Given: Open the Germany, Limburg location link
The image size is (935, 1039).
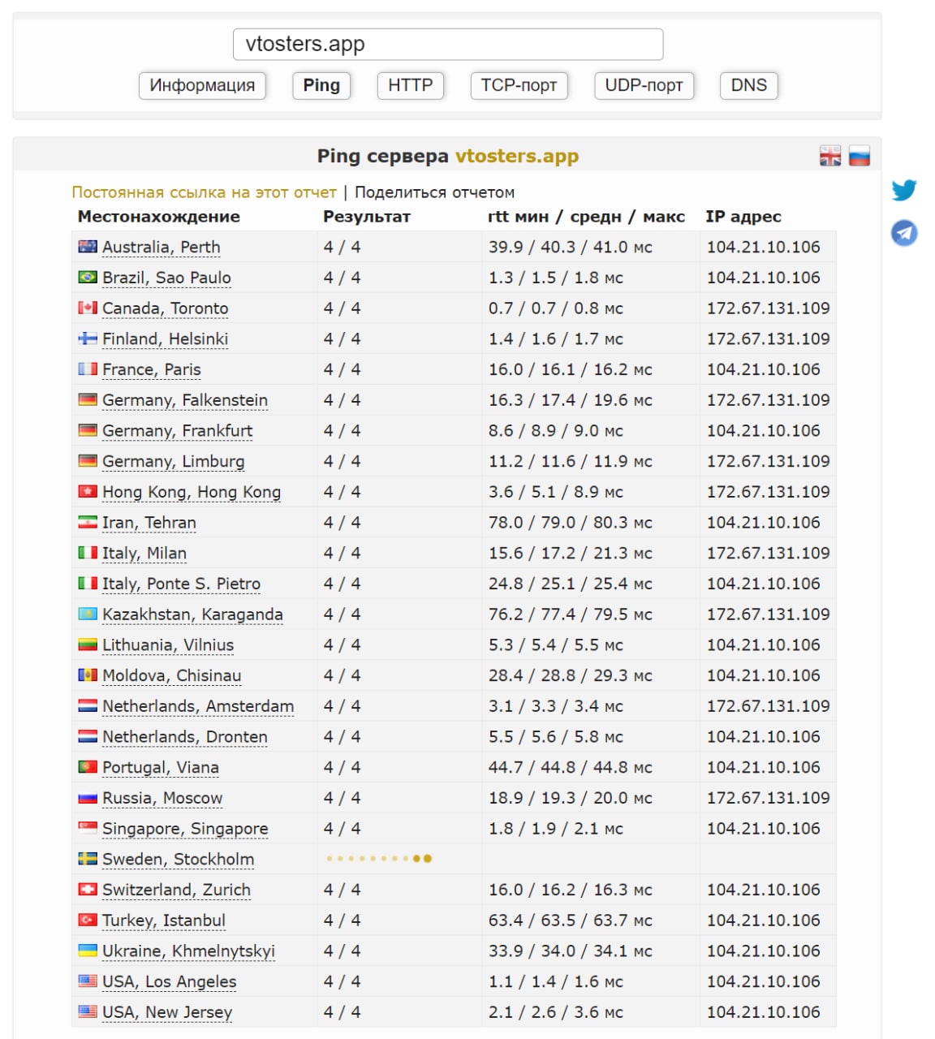Looking at the screenshot, I should (173, 461).
